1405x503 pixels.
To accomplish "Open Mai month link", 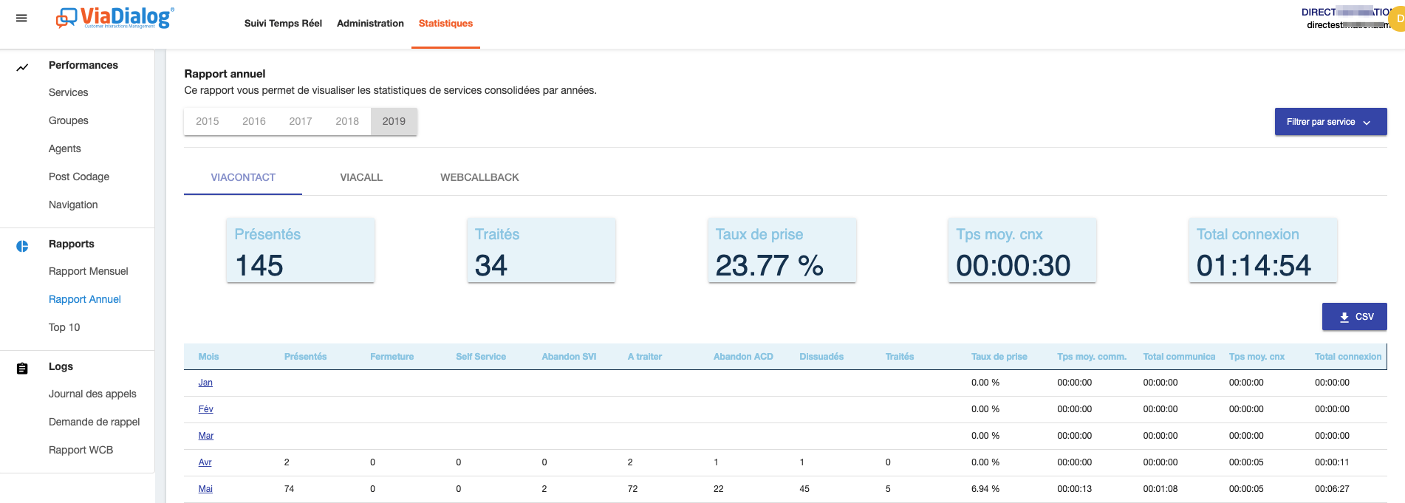I will pyautogui.click(x=205, y=489).
